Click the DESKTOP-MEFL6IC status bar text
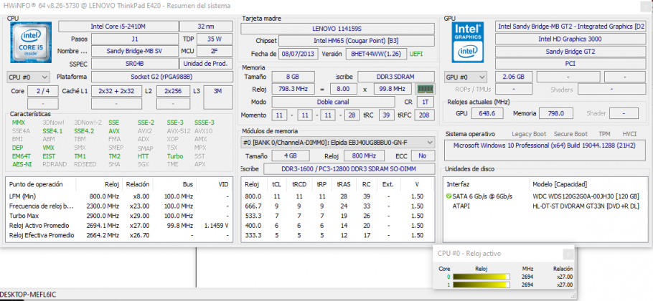The width and height of the screenshot is (653, 301). click(x=28, y=295)
